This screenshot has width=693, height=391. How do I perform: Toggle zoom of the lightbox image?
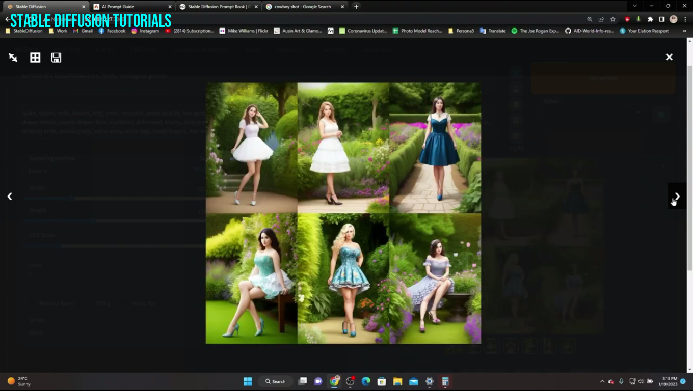coord(13,58)
